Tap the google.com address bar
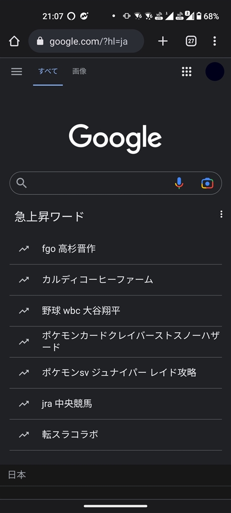This screenshot has width=231, height=513. [x=86, y=41]
